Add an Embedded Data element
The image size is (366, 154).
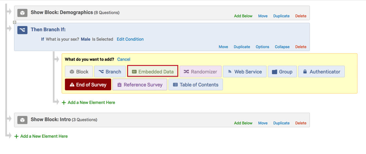[153, 72]
